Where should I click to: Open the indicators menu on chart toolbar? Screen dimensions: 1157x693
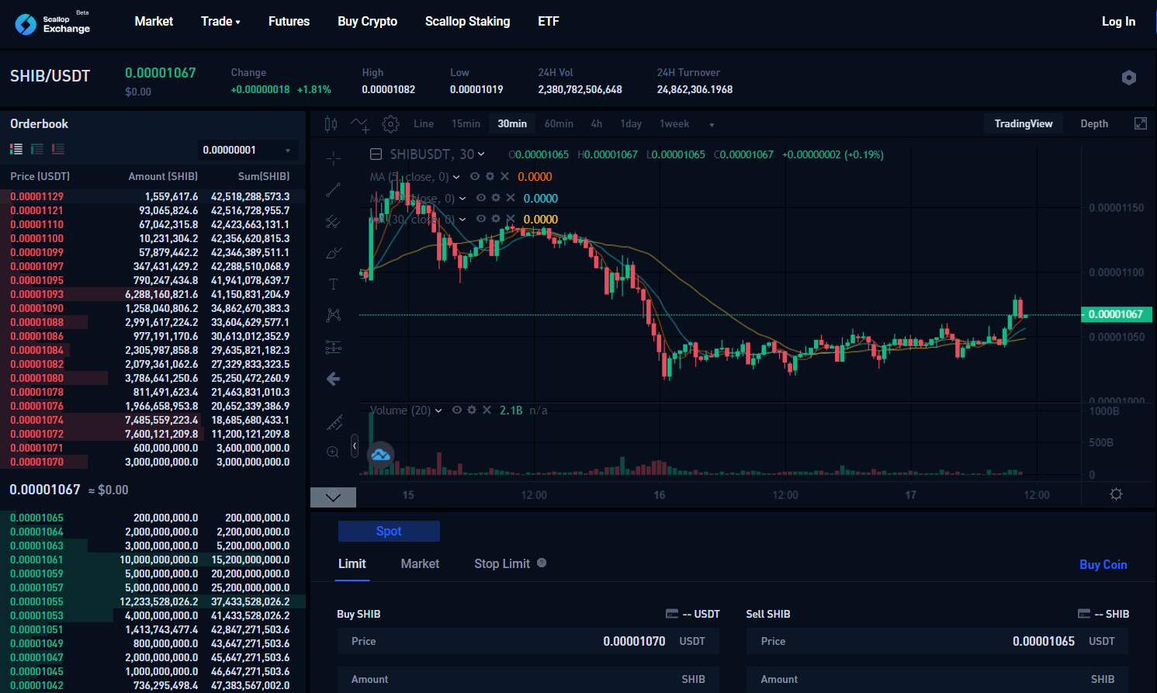point(360,124)
